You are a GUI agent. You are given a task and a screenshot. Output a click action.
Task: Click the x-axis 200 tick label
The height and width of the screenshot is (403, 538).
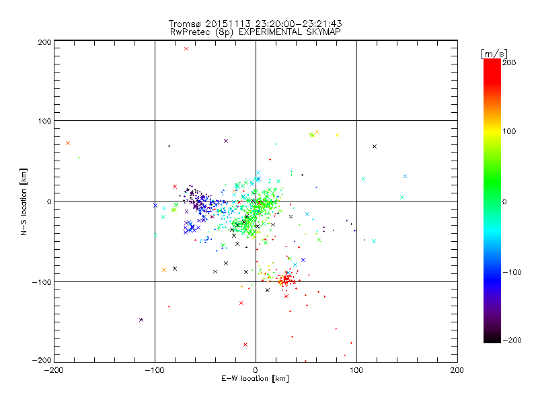point(457,370)
